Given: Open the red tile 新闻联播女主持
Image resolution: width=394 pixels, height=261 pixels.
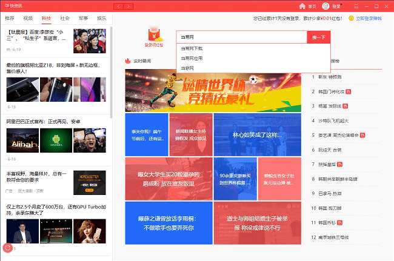Looking at the screenshot, I should click(x=191, y=135).
